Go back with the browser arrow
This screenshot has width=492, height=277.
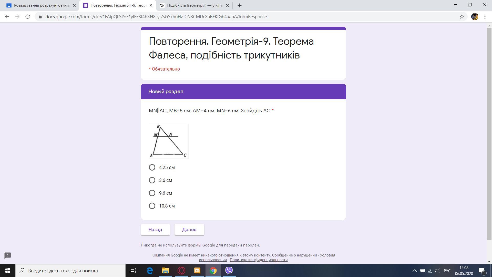click(x=7, y=17)
